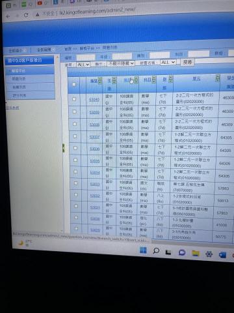
Task: Open the ALL dropdown beside search button
Action: coord(168,63)
